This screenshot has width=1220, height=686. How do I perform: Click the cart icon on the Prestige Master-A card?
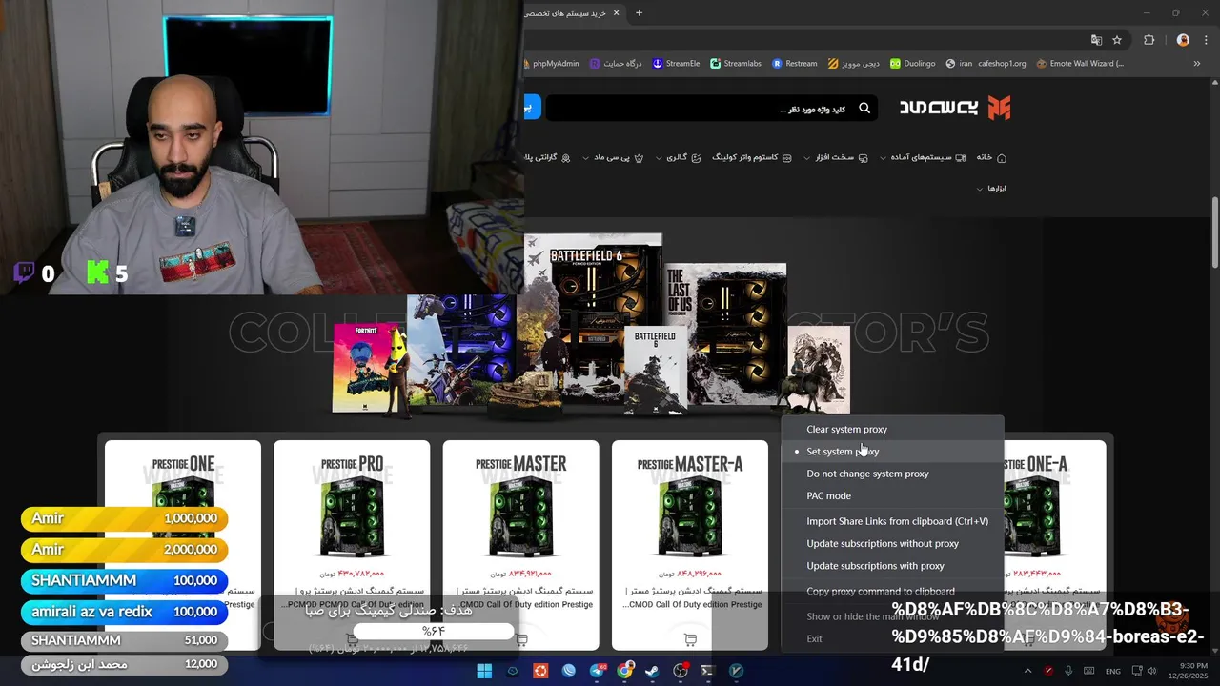click(690, 639)
